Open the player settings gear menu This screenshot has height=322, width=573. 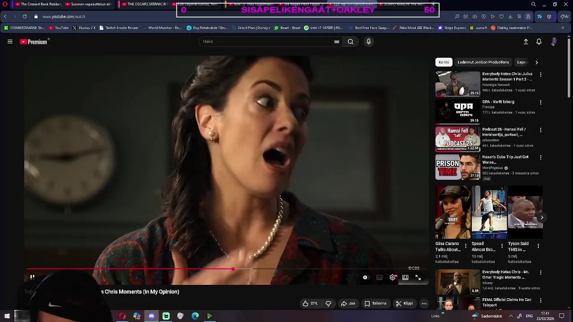[393, 277]
